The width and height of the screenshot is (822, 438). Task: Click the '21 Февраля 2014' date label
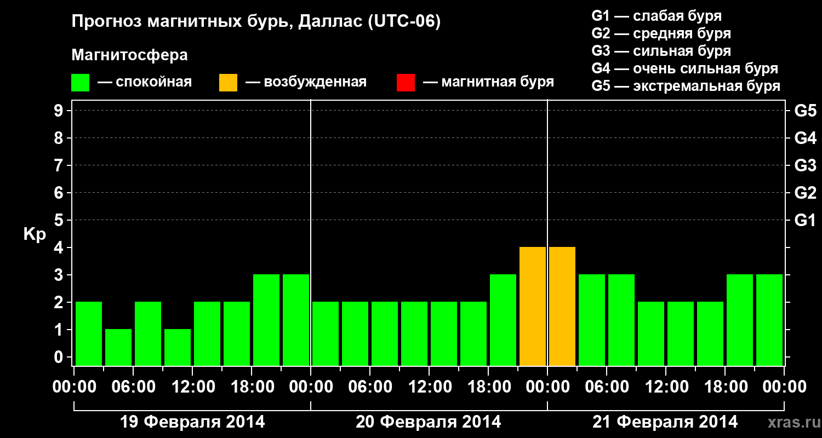[665, 422]
